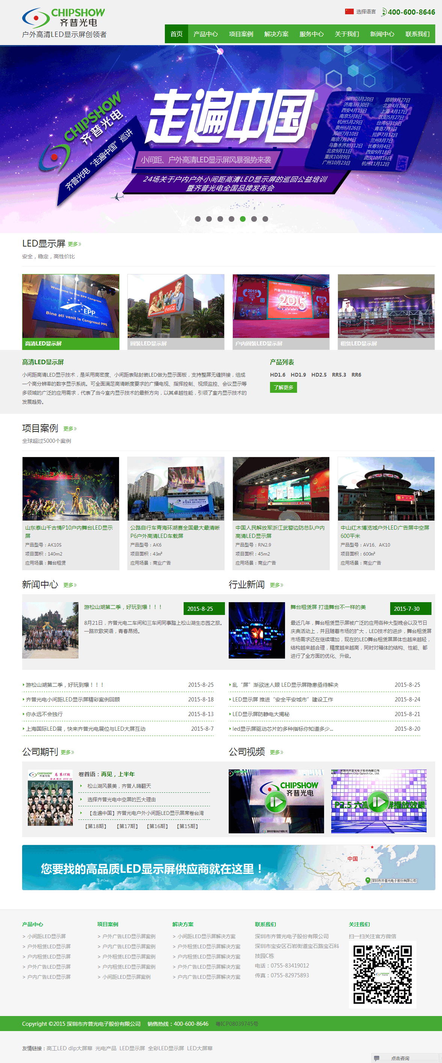Open the RR5.3 product link

pos(339,375)
